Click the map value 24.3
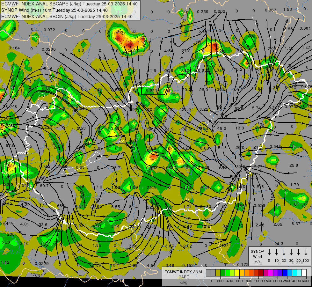This screenshot has height=287, width=312. click(x=279, y=244)
